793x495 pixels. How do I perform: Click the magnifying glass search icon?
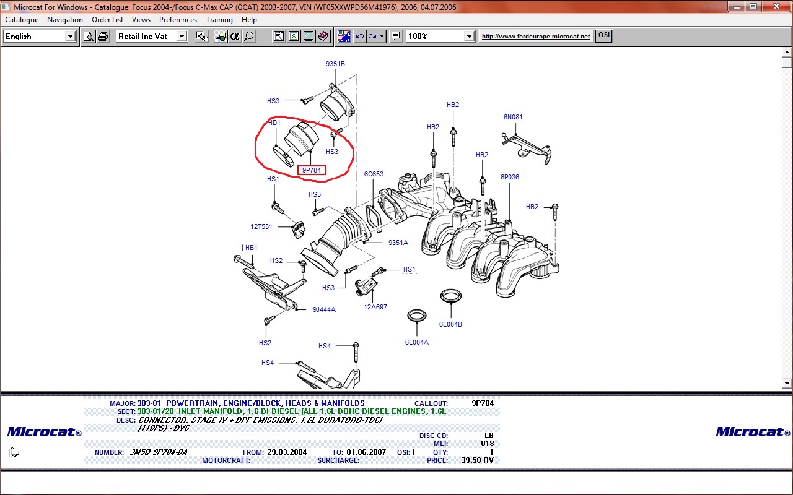click(249, 37)
